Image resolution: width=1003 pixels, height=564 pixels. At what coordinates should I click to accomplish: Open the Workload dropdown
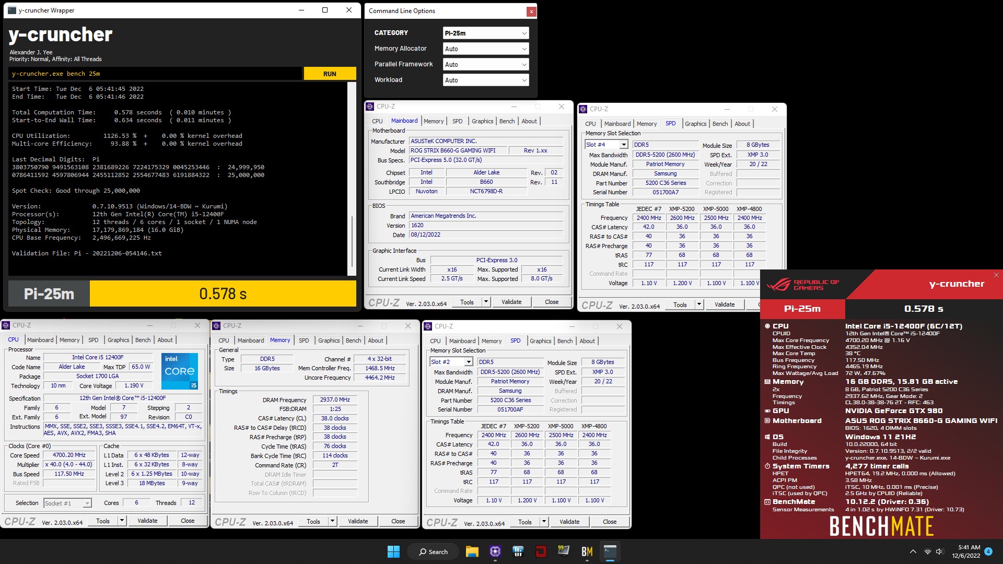point(485,80)
